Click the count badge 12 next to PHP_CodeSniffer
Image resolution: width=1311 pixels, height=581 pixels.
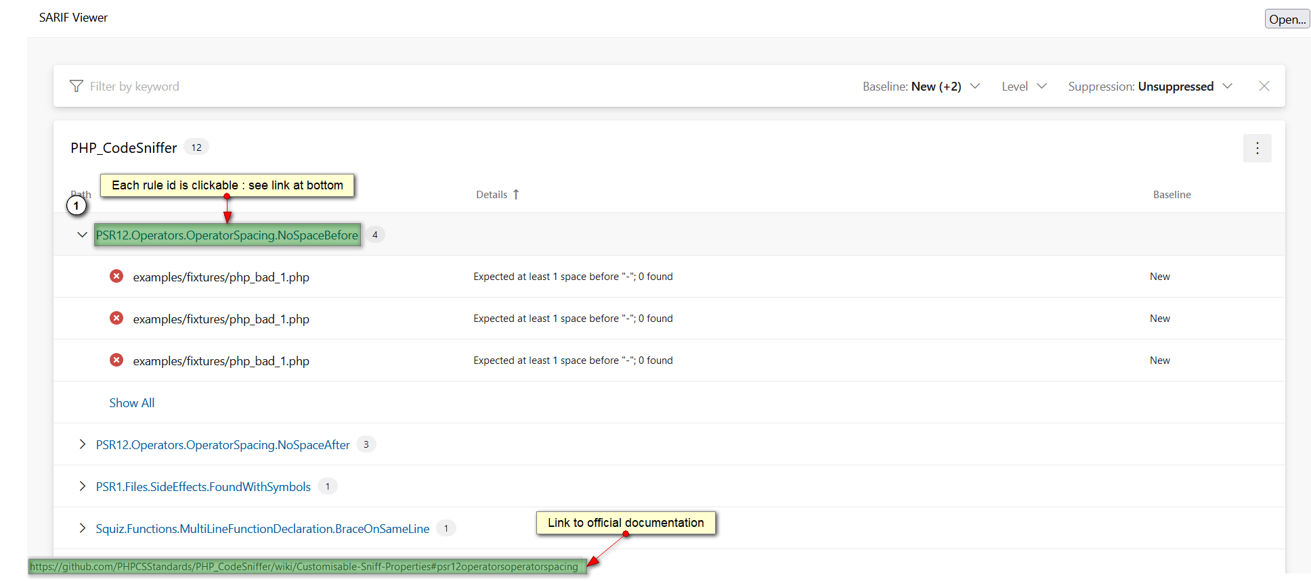pyautogui.click(x=196, y=147)
